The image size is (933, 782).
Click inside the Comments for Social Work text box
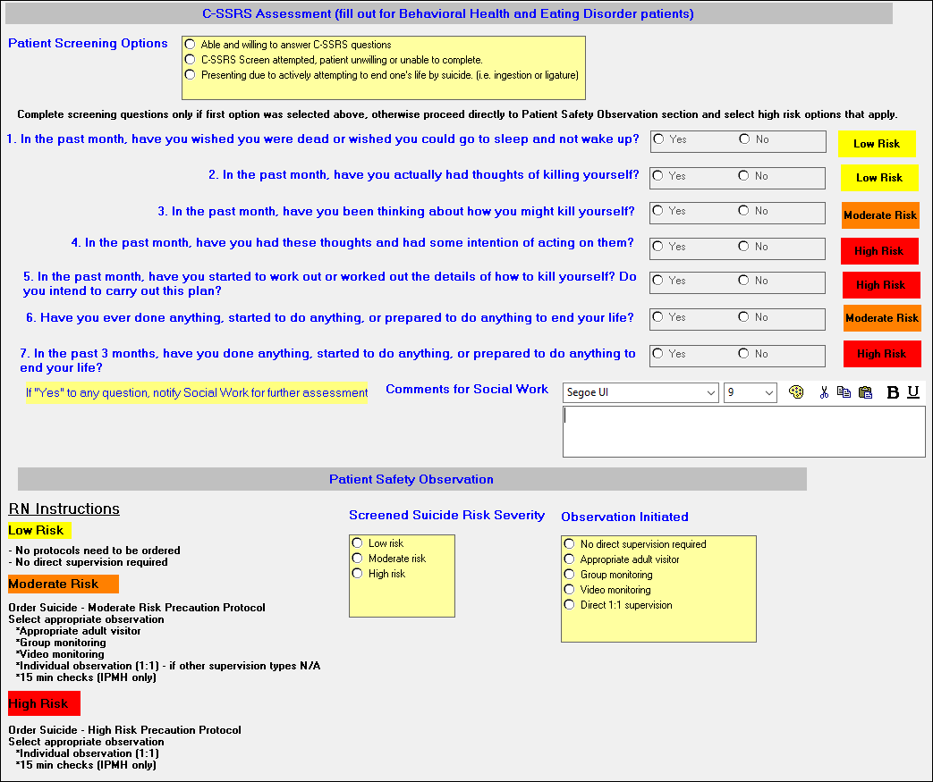[743, 432]
